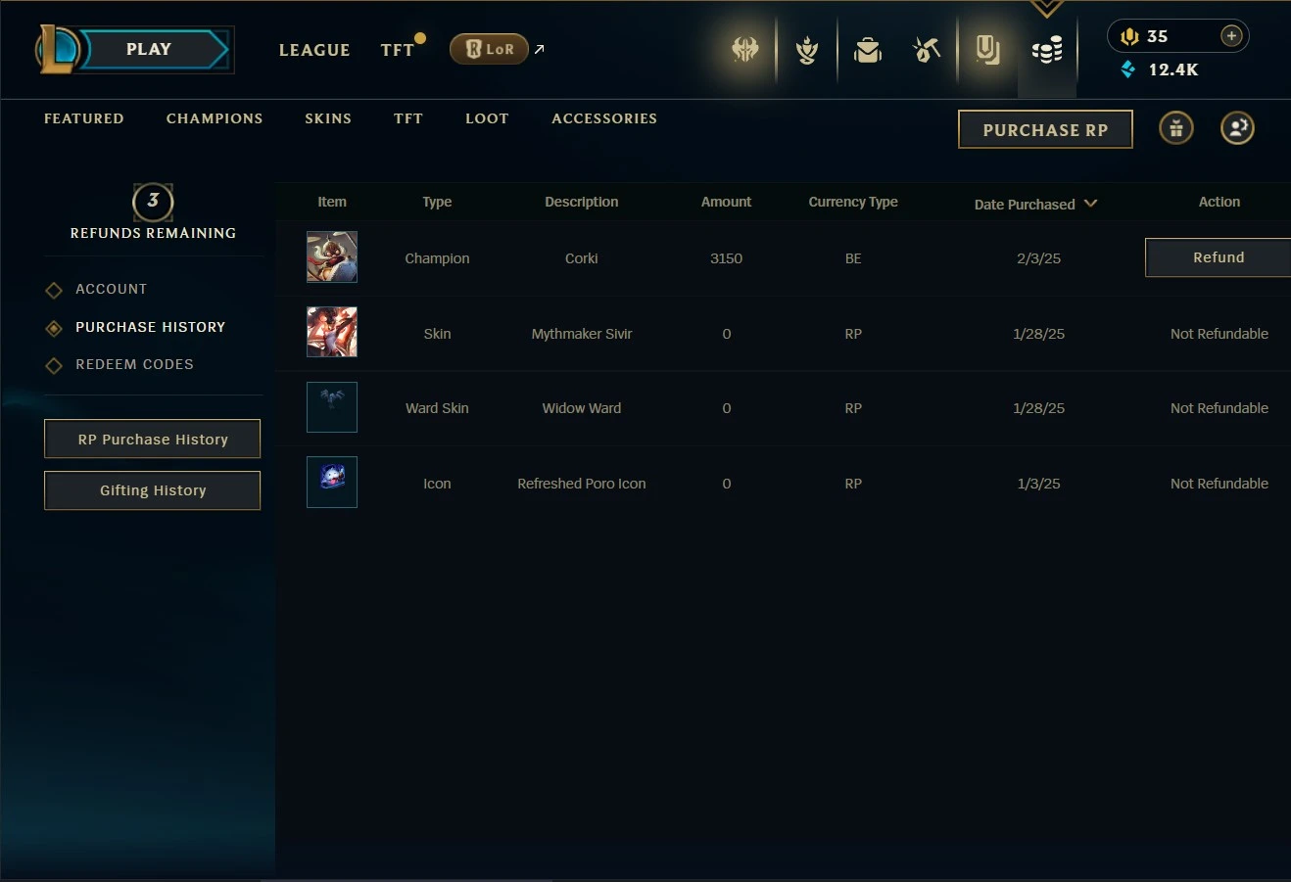1291x882 pixels.
Task: Select the Purchase History sidebar option
Action: pyautogui.click(x=150, y=327)
